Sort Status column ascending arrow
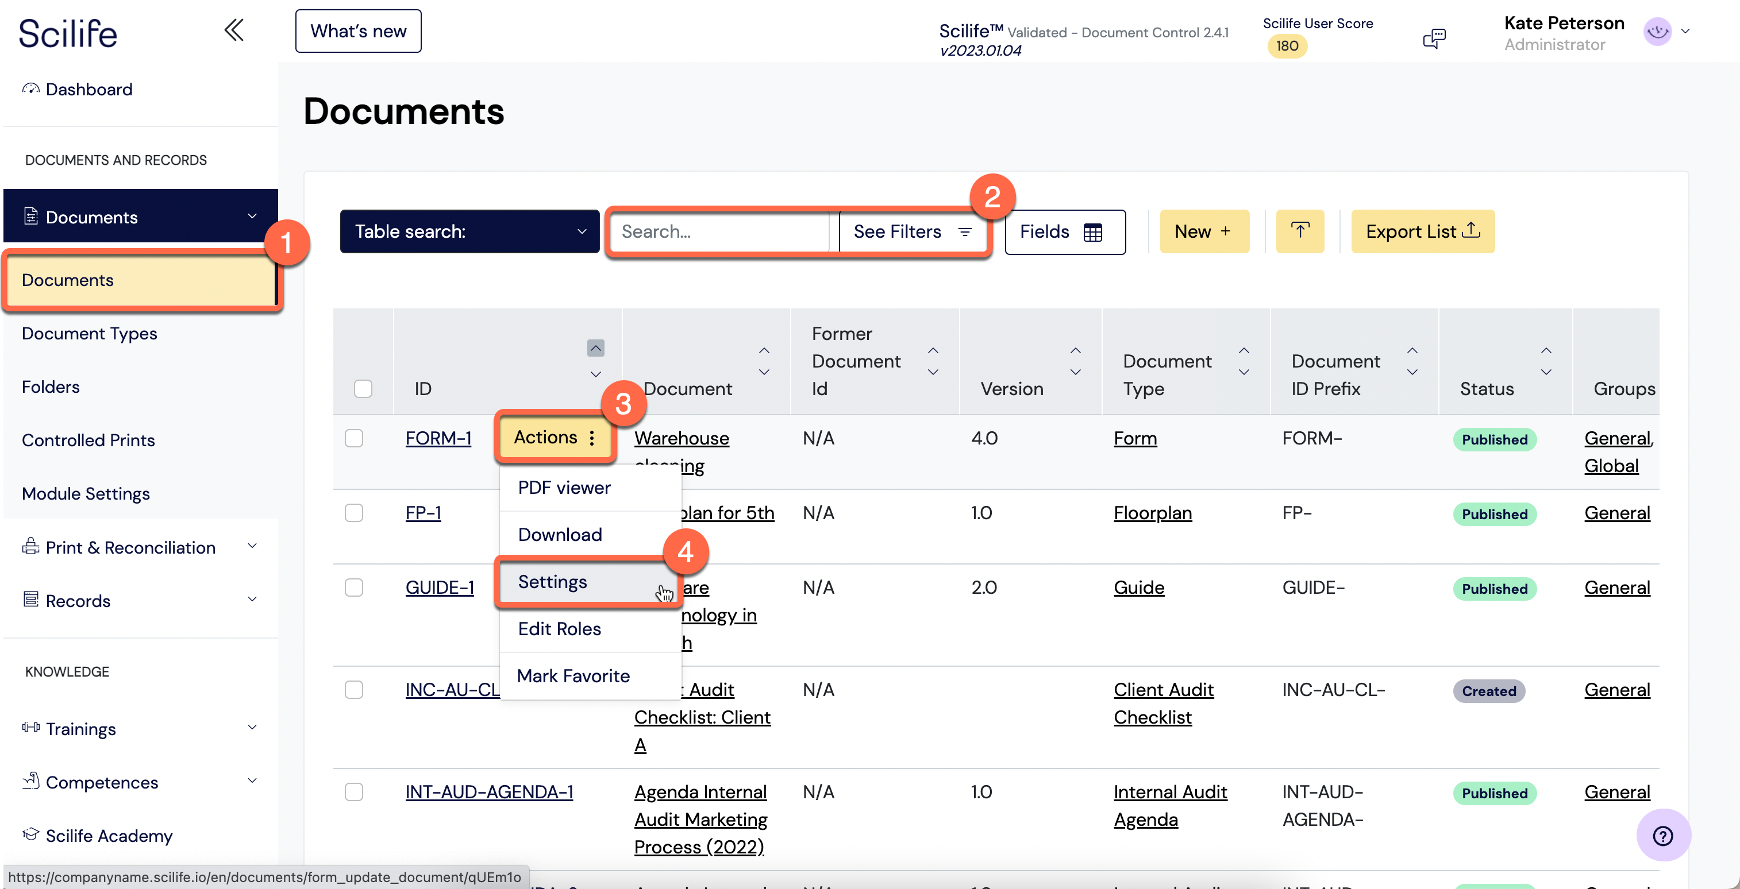Screen dimensions: 1740x889 click(x=1545, y=351)
